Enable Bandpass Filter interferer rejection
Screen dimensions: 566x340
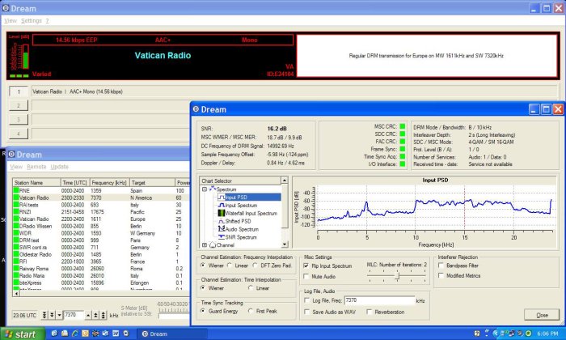[441, 266]
